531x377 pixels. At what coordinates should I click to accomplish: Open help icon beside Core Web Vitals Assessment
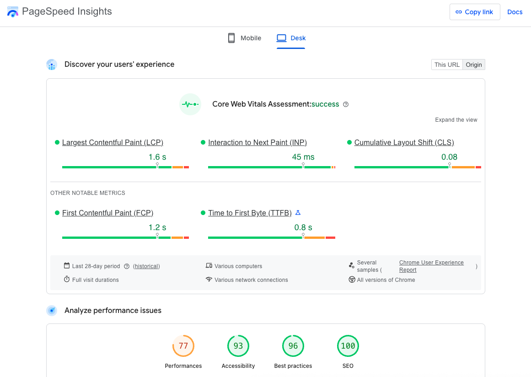346,104
